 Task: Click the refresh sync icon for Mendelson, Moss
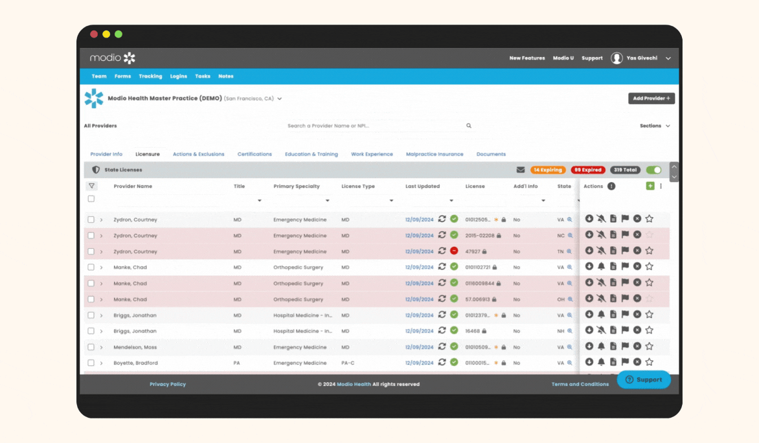pyautogui.click(x=442, y=347)
